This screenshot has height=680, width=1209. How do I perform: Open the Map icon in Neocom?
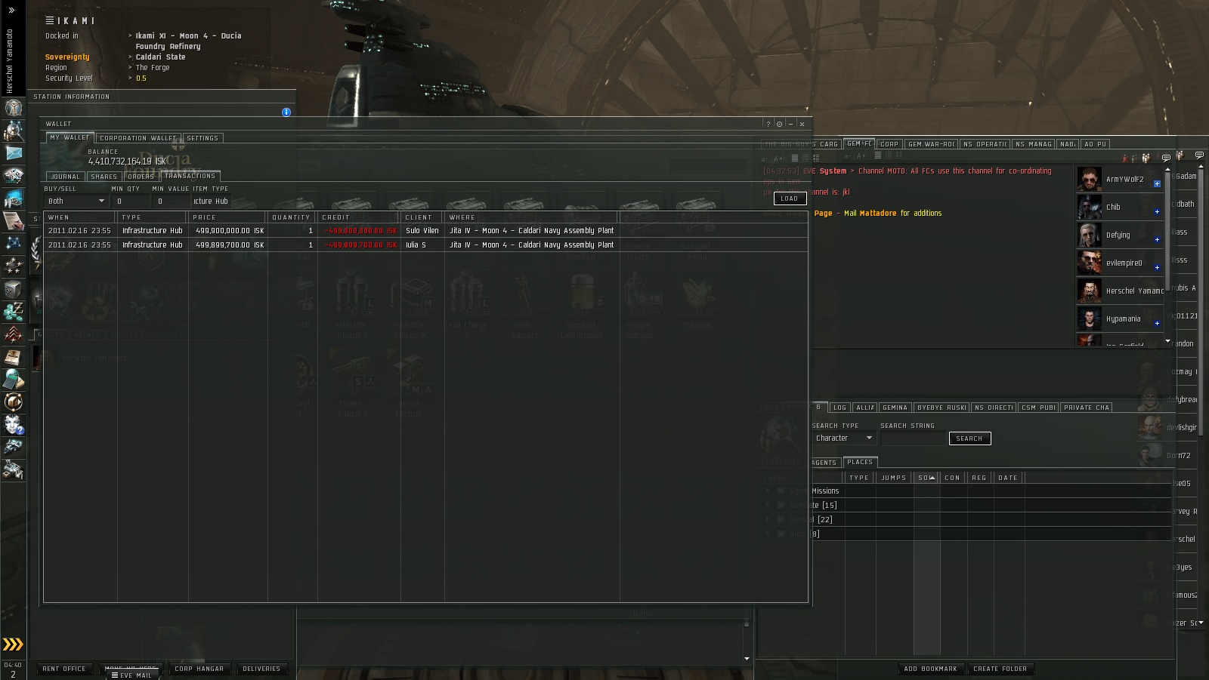click(13, 243)
